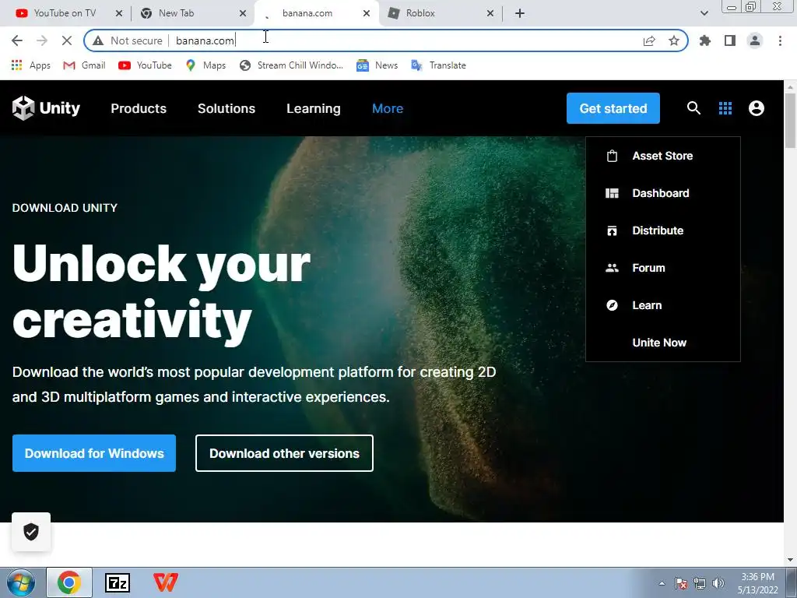Switch to the YouTube on TV tab
The width and height of the screenshot is (797, 598).
coord(65,13)
